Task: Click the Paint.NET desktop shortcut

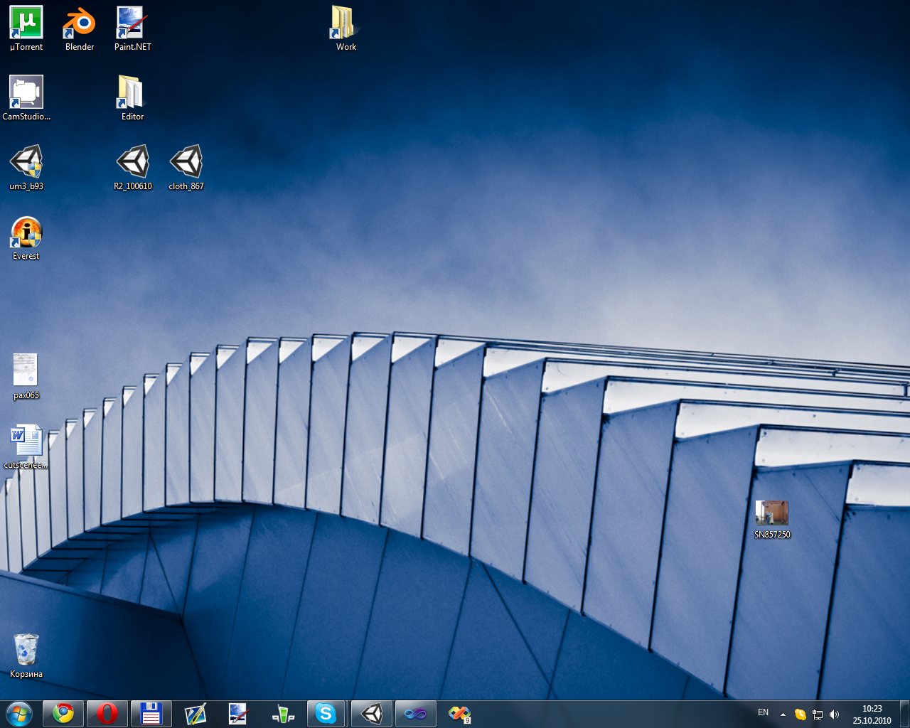Action: coord(132,23)
